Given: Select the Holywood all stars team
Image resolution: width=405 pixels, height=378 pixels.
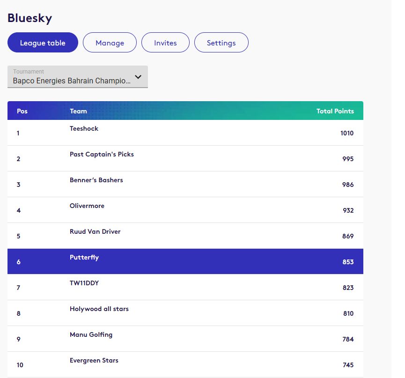Looking at the screenshot, I should click(x=99, y=309).
